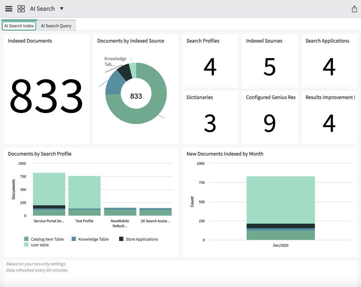Open the Search Applications scorecard
Screen dimensions: 361x287
point(329,61)
